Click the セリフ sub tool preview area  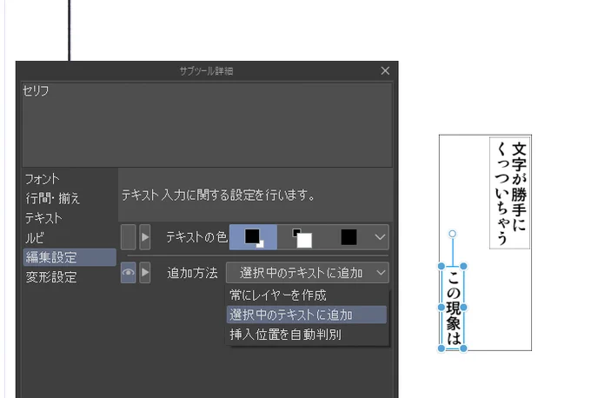207,125
